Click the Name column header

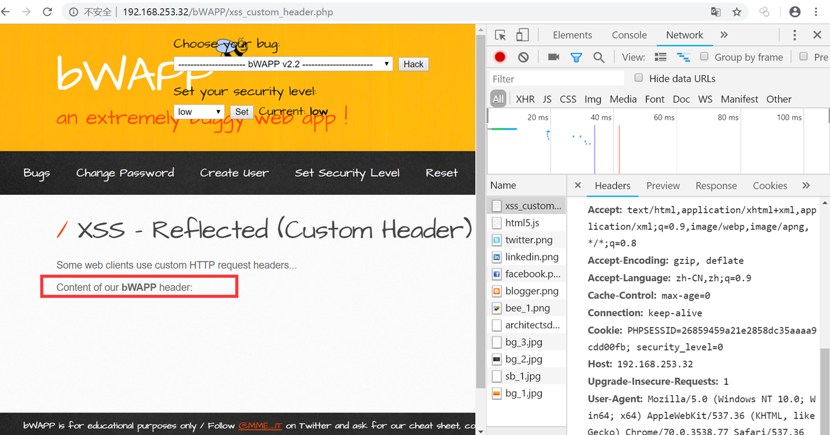(x=526, y=185)
